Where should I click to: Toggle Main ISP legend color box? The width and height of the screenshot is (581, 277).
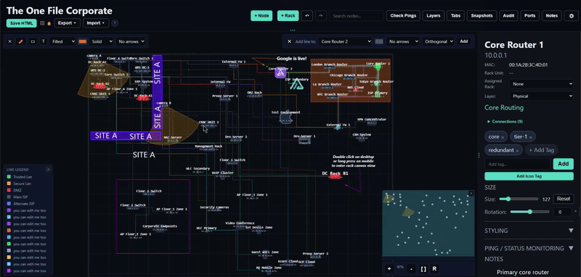[9, 197]
